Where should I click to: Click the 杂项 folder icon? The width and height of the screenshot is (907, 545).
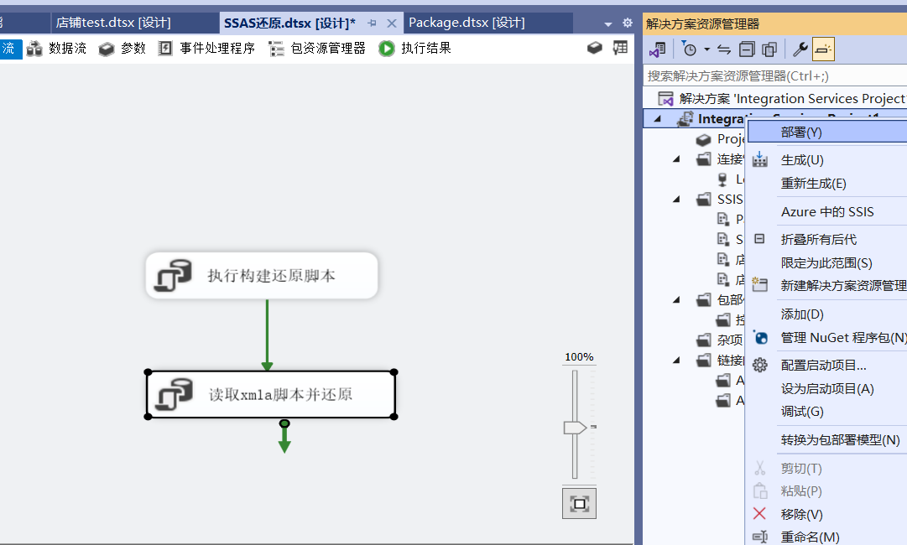pyautogui.click(x=703, y=340)
